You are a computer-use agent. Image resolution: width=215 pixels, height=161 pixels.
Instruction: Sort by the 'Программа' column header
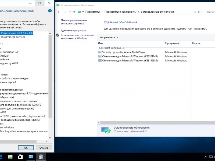(172, 43)
